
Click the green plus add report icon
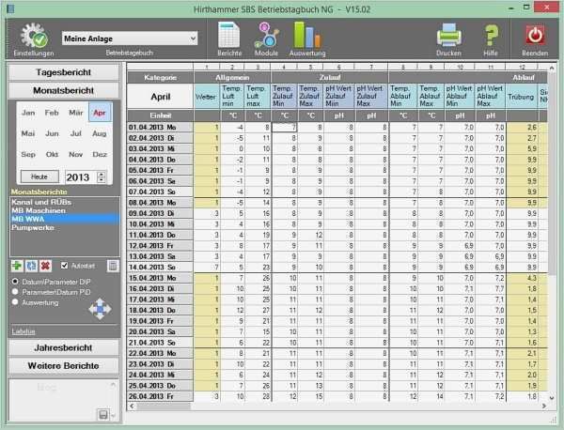point(17,266)
